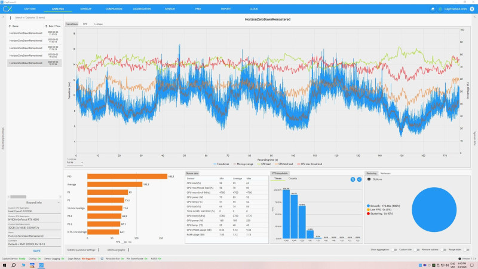Open the REPORT tab

(x=226, y=9)
